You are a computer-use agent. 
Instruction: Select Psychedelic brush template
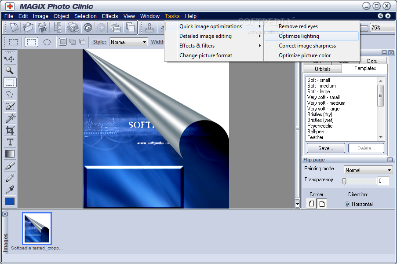[x=320, y=126]
